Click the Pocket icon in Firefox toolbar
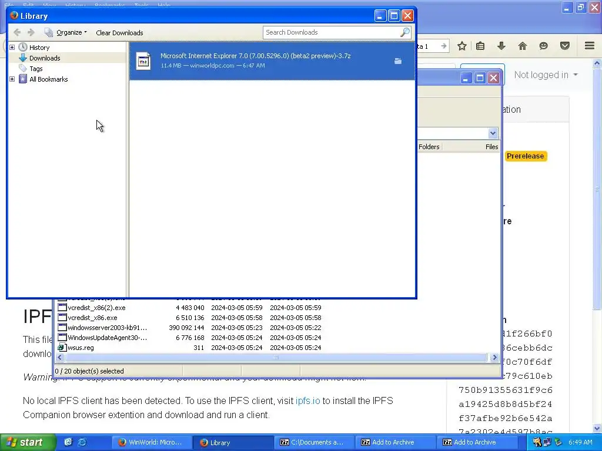Image resolution: width=602 pixels, height=451 pixels. [564, 46]
